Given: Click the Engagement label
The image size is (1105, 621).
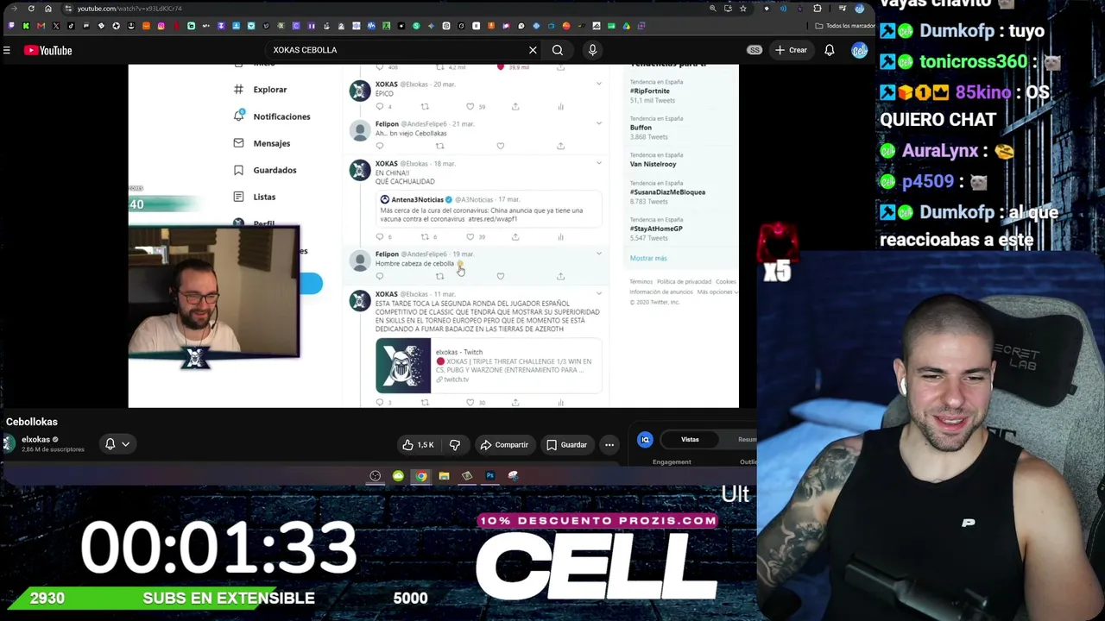Looking at the screenshot, I should [672, 462].
